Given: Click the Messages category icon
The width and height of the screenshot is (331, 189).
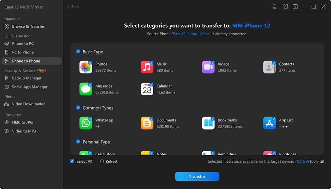Looking at the screenshot, I should coord(86,89).
